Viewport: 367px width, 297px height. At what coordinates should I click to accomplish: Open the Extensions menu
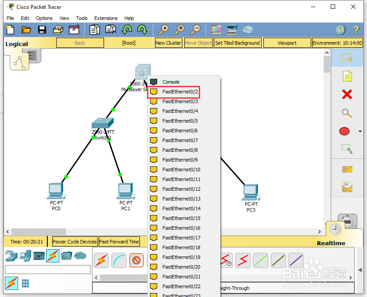pos(106,18)
